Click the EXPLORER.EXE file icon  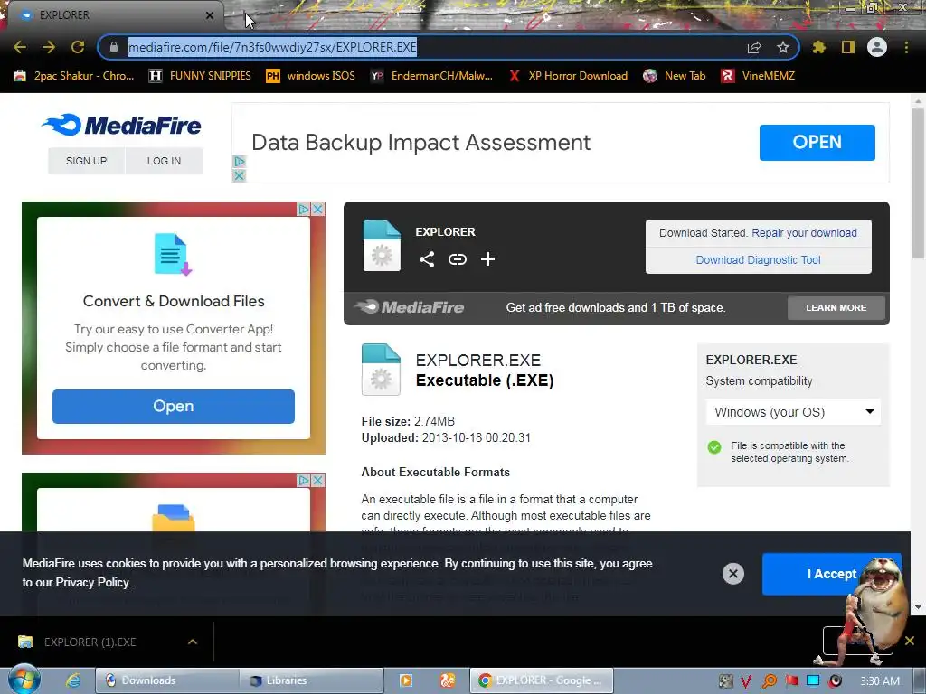(x=381, y=370)
